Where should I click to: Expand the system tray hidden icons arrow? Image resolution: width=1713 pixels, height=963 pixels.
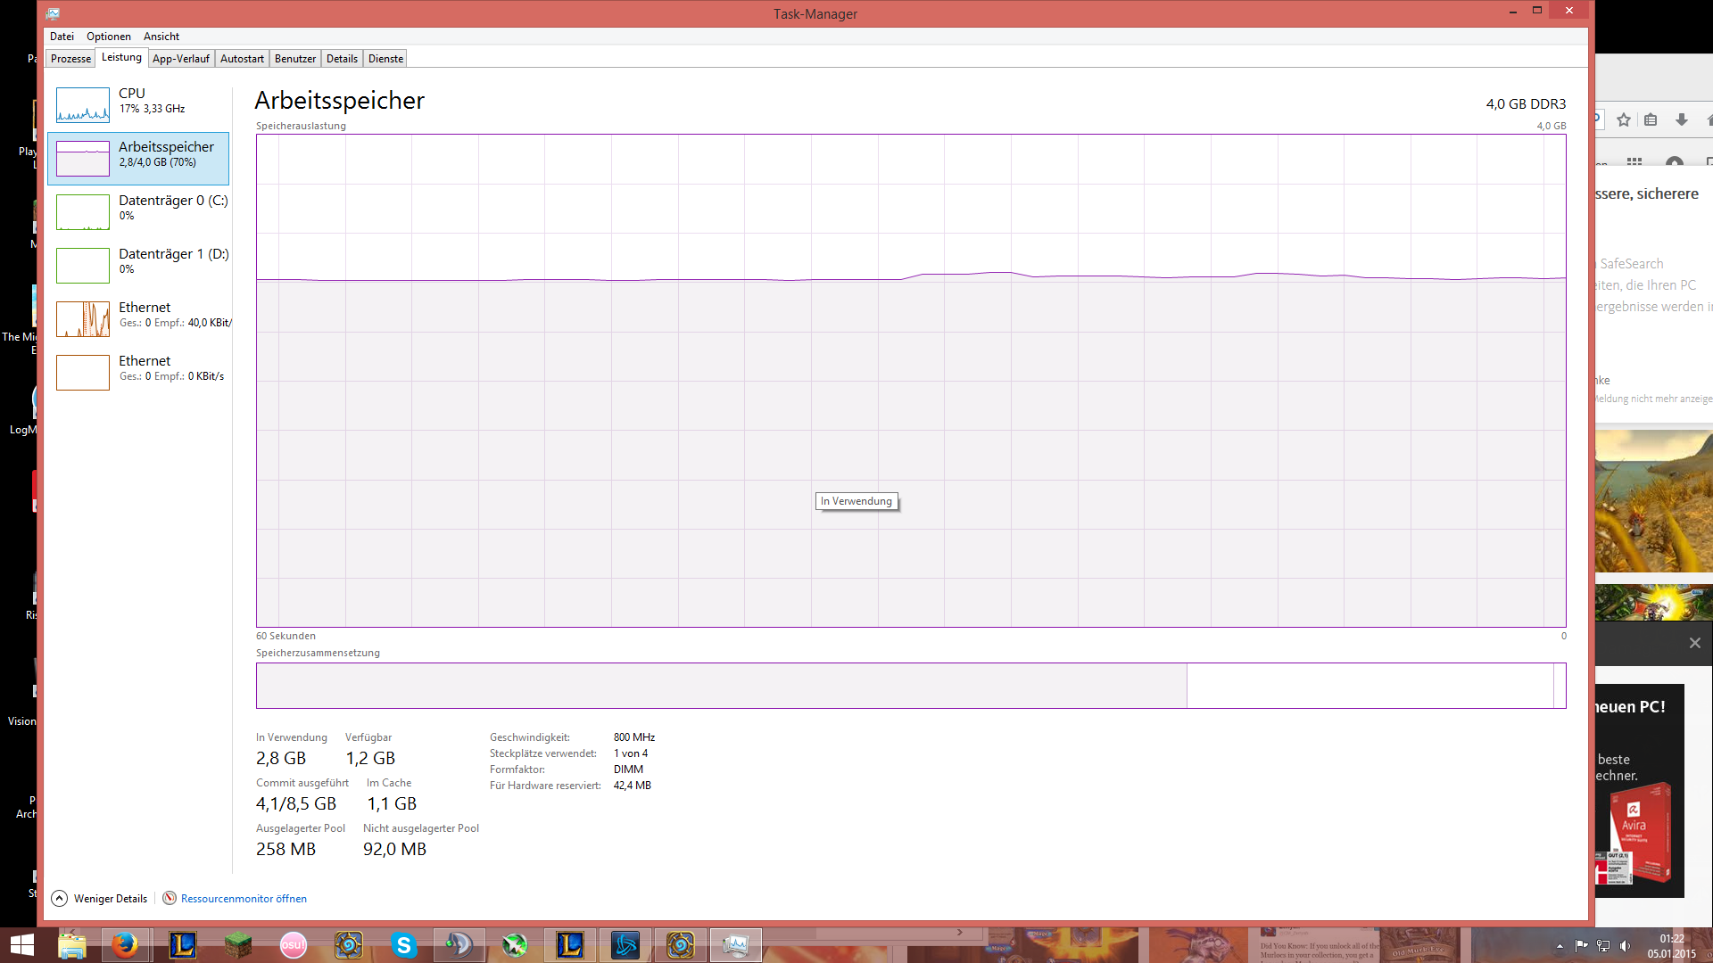click(x=1560, y=946)
